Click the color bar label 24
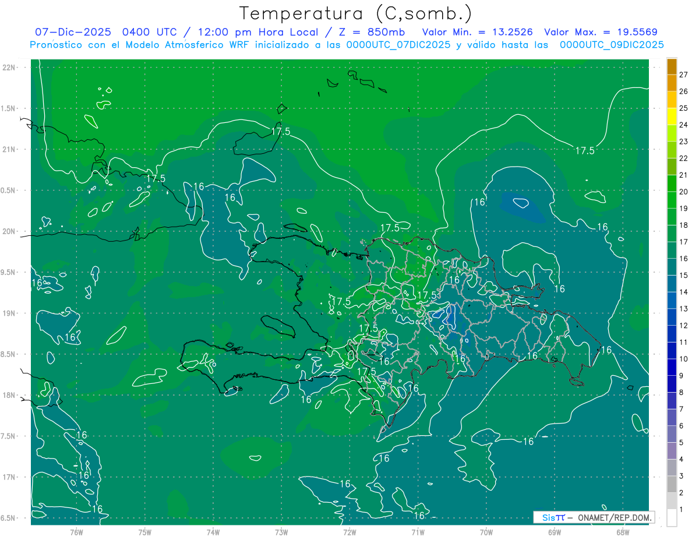 (683, 125)
